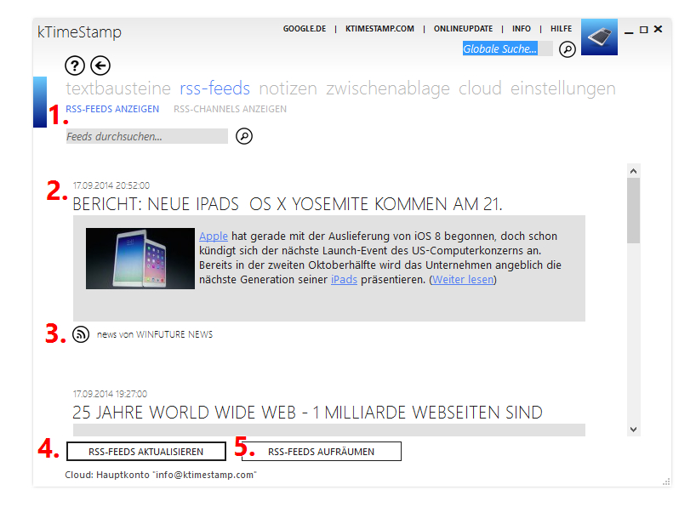Click the feeds search magnifier icon

(x=244, y=136)
